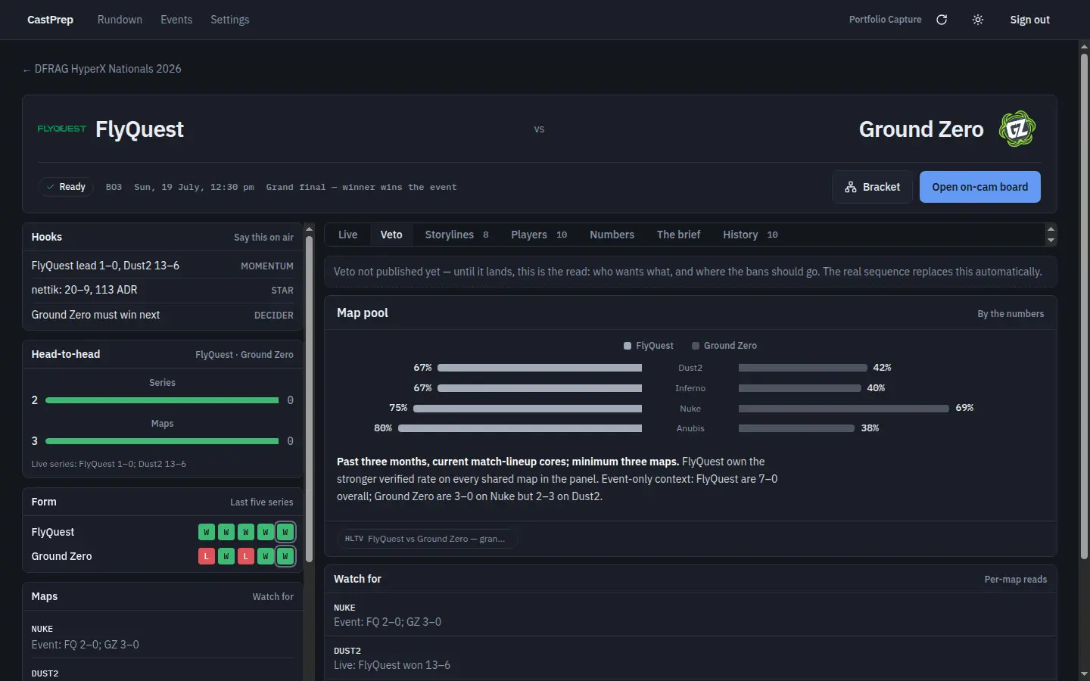This screenshot has height=681, width=1090.
Task: Click the head-to-head Maps progress bar
Action: 162,441
